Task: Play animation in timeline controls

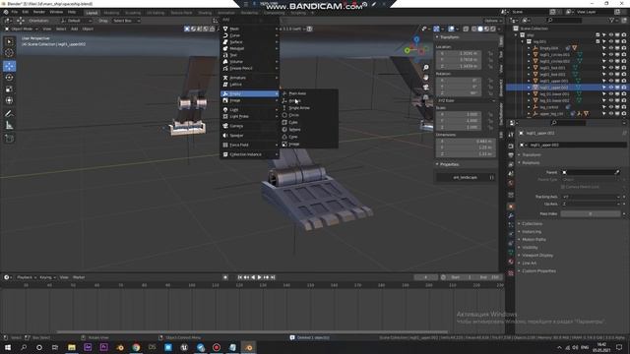Action: pyautogui.click(x=259, y=277)
